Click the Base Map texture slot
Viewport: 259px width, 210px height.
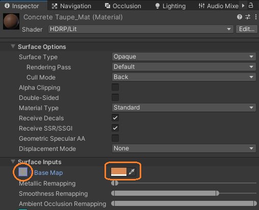point(23,172)
